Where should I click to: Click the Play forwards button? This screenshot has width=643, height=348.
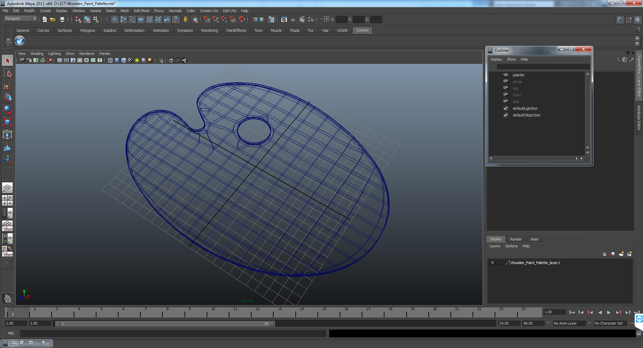coord(609,313)
